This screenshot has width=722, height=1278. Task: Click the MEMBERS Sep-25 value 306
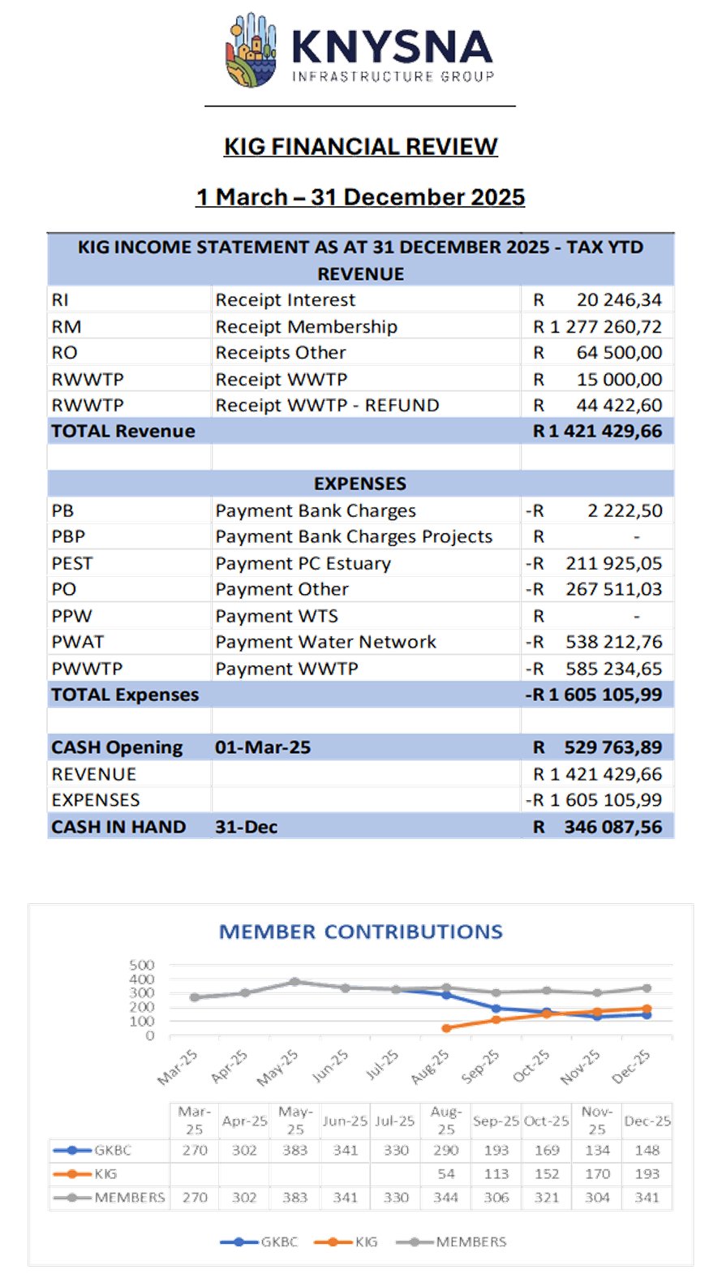496,1198
